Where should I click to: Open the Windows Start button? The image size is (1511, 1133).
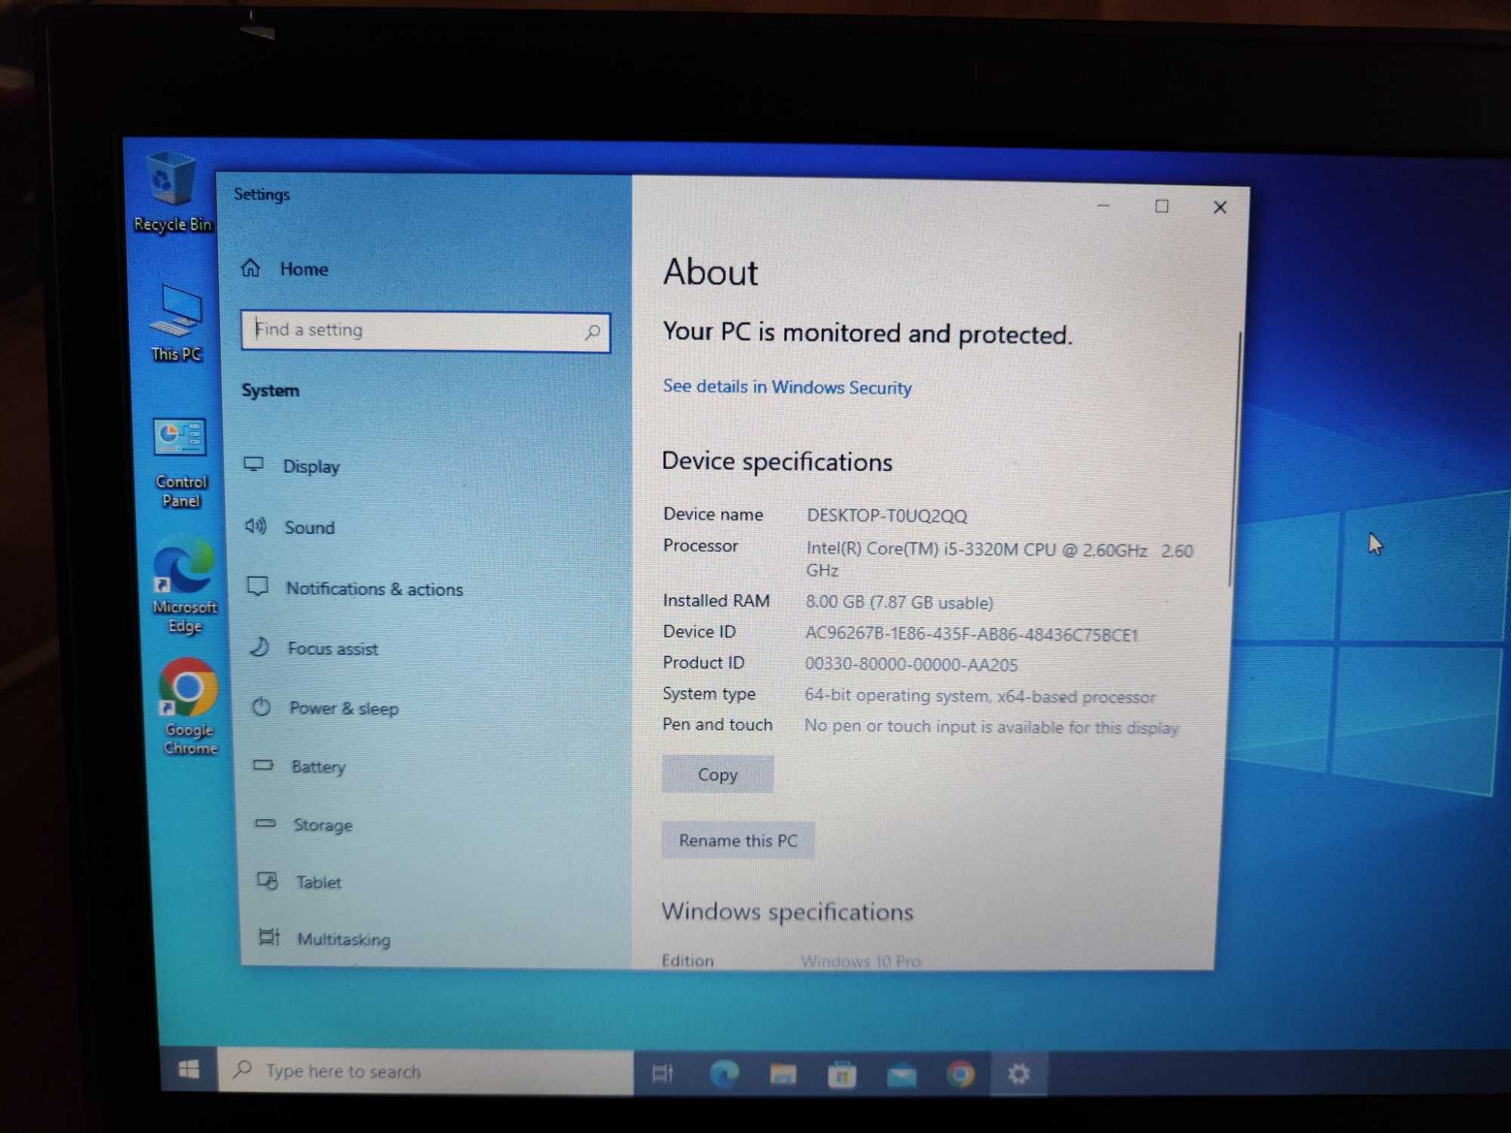tap(189, 1070)
